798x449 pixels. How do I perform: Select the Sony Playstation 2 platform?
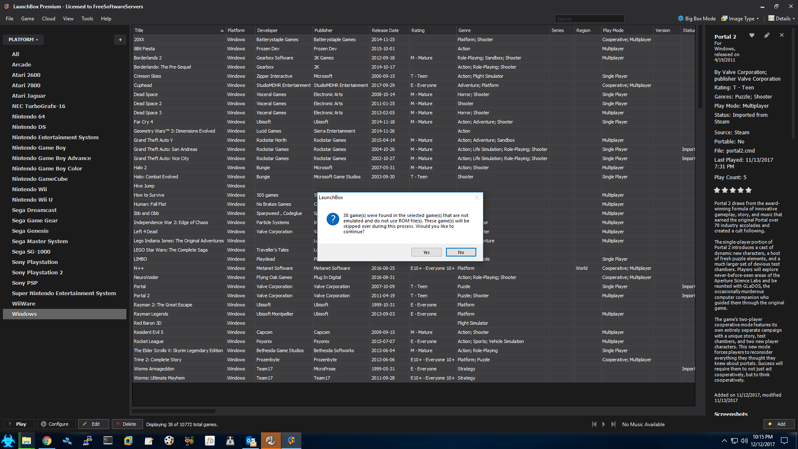[37, 272]
